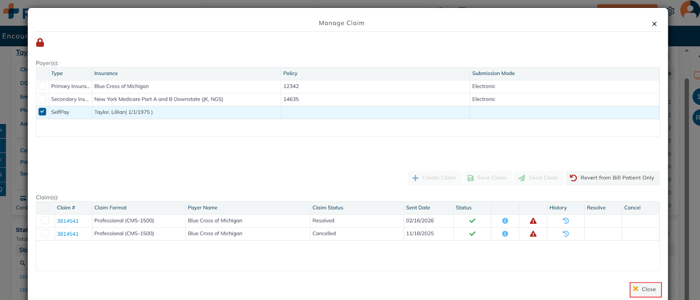Open the settings gear icon
This screenshot has height=300, width=700.
click(670, 11)
